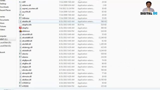Select file name atiapfxx.blb
Screen dimensions: 160x90
point(27,24)
